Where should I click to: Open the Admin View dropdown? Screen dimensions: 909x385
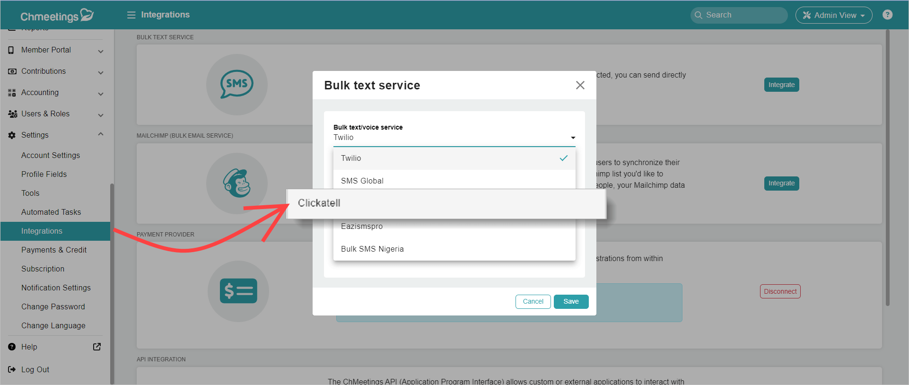pyautogui.click(x=834, y=15)
